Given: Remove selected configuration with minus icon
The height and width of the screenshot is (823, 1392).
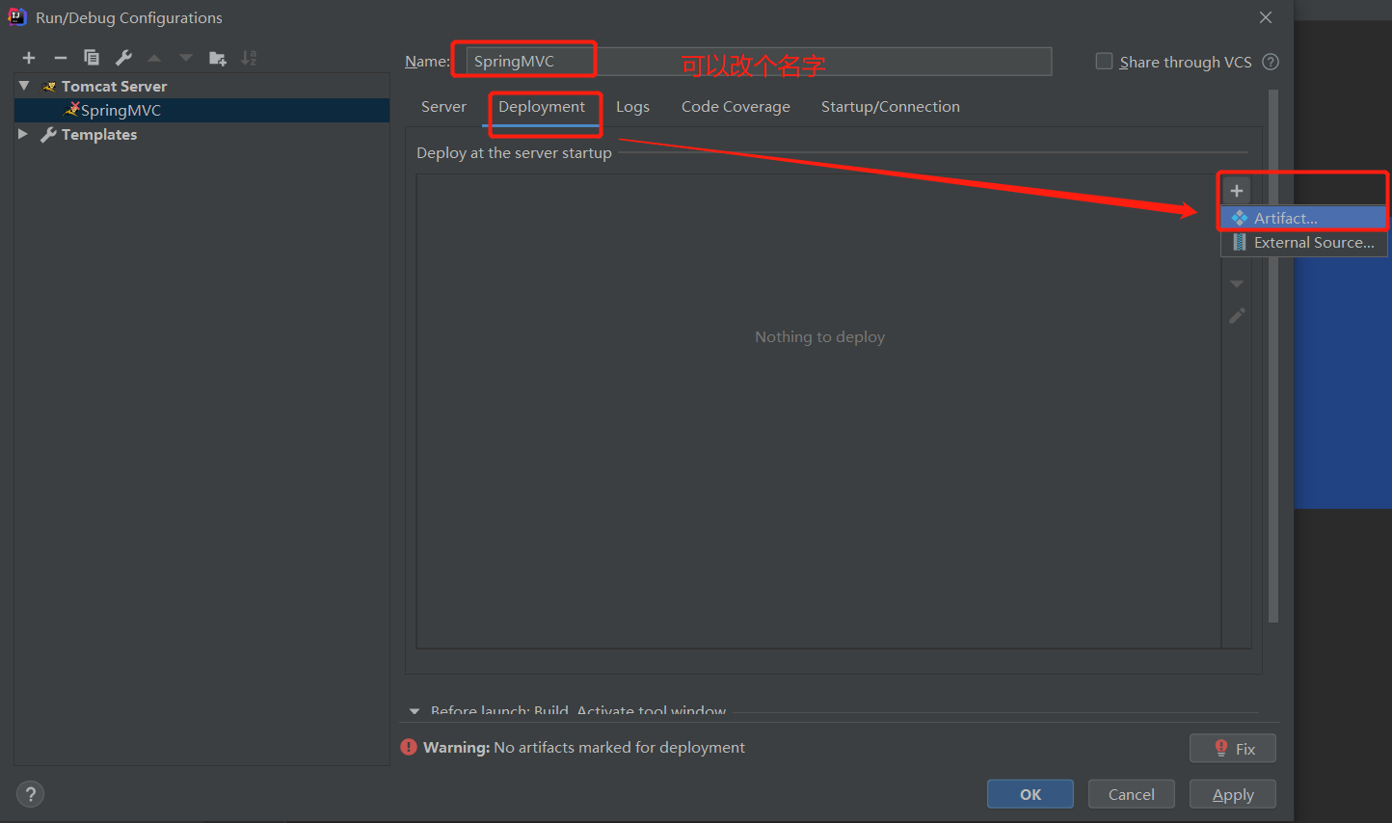Looking at the screenshot, I should (x=60, y=58).
